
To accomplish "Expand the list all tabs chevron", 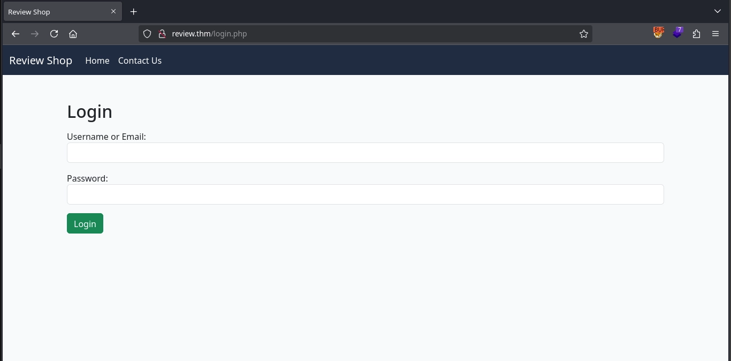I will tap(718, 11).
